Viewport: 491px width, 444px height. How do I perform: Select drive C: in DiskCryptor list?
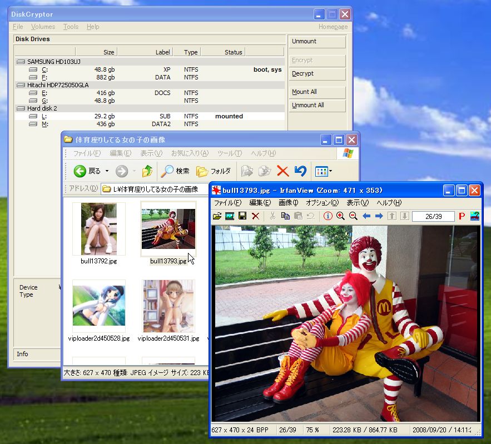pos(150,69)
